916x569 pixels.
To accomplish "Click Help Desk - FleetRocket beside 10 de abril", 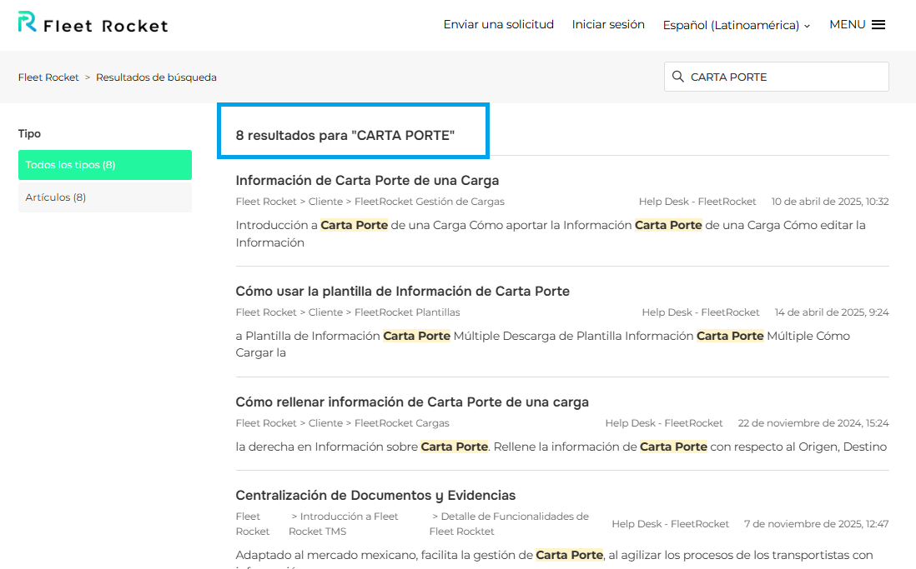I will (697, 202).
